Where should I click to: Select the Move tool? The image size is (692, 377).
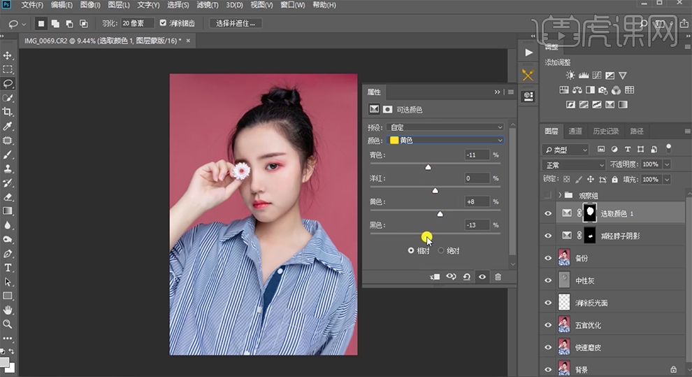[8, 55]
